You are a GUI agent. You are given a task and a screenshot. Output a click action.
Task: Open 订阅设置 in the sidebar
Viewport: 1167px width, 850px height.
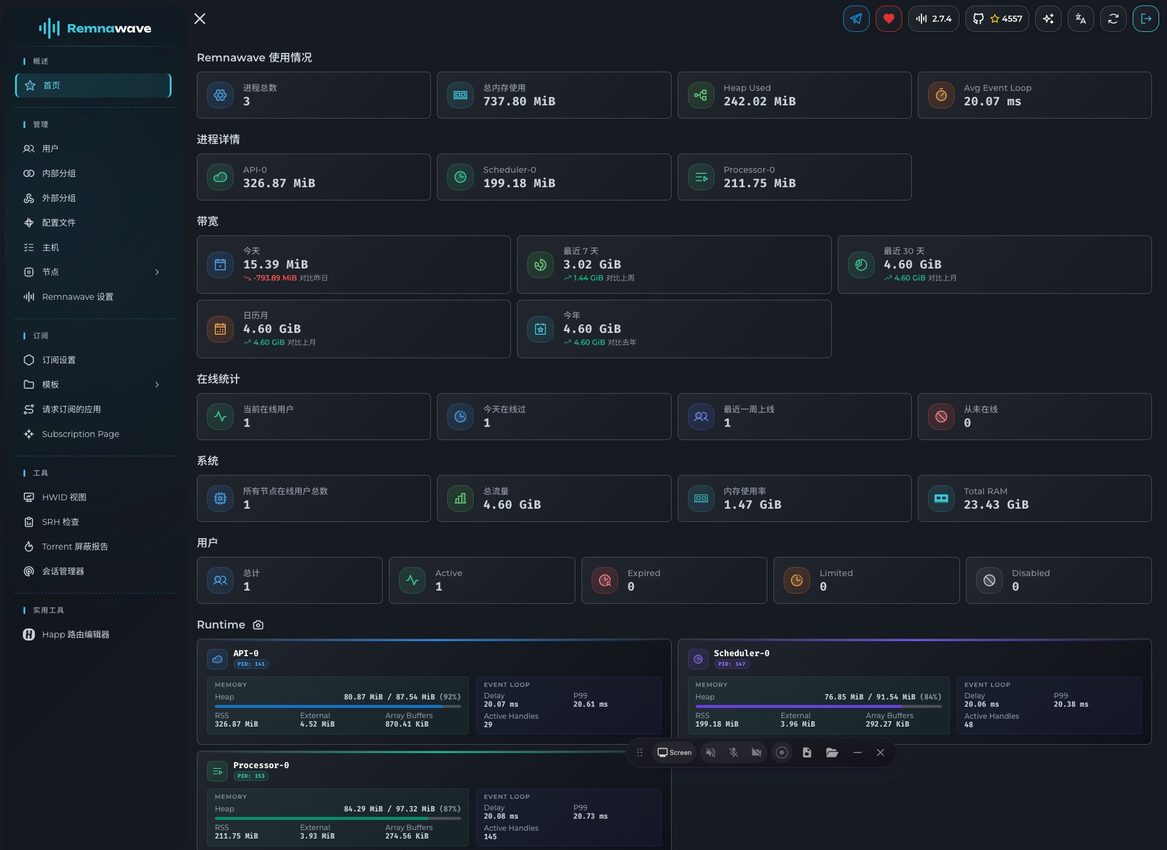[93, 360]
